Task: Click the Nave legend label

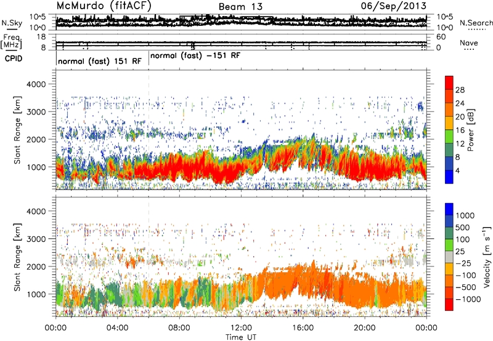Action: pos(469,42)
